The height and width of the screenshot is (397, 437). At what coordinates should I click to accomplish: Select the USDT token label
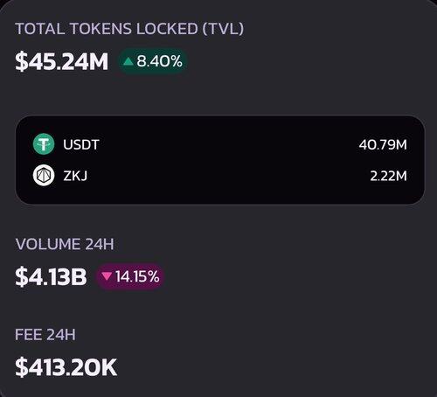[81, 144]
